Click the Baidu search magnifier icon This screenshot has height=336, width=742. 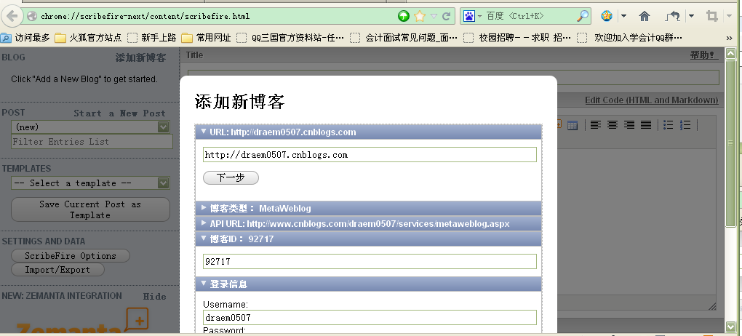coord(583,16)
